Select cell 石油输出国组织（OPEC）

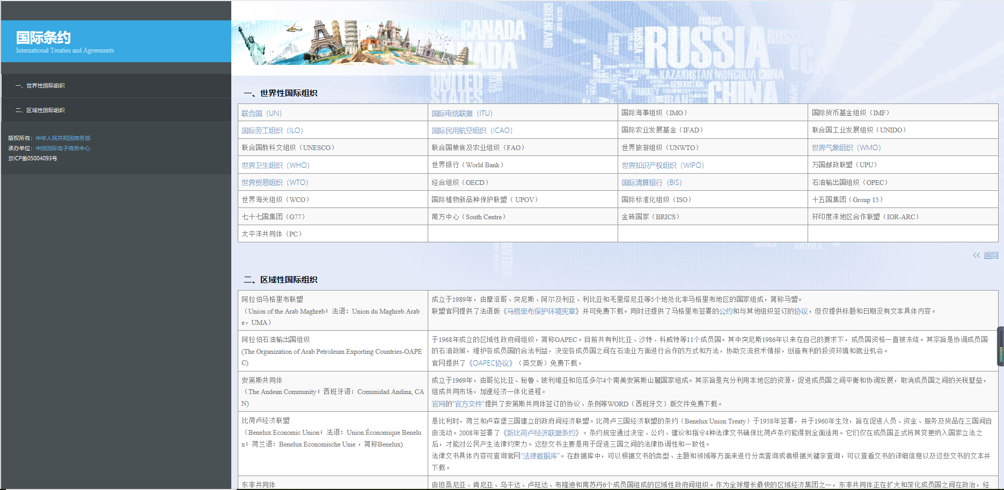point(903,182)
